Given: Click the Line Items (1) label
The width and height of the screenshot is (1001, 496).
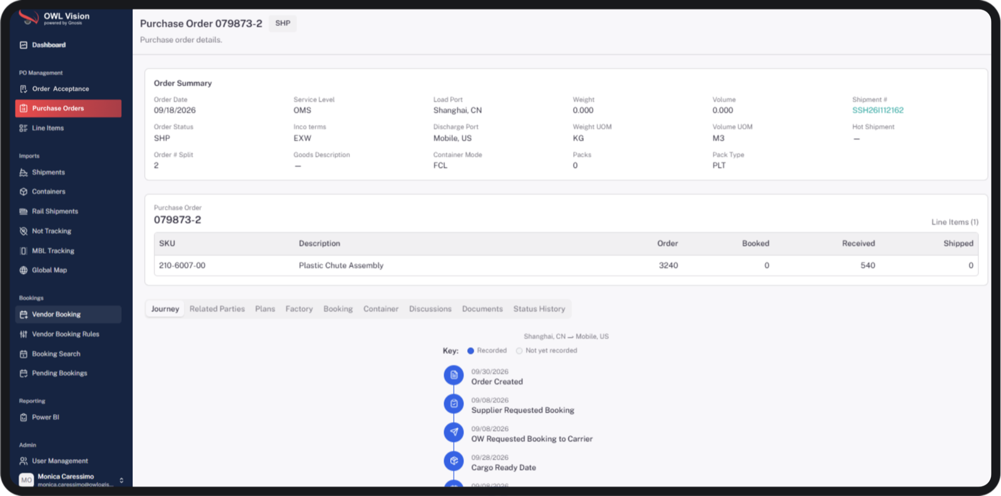Looking at the screenshot, I should 955,222.
